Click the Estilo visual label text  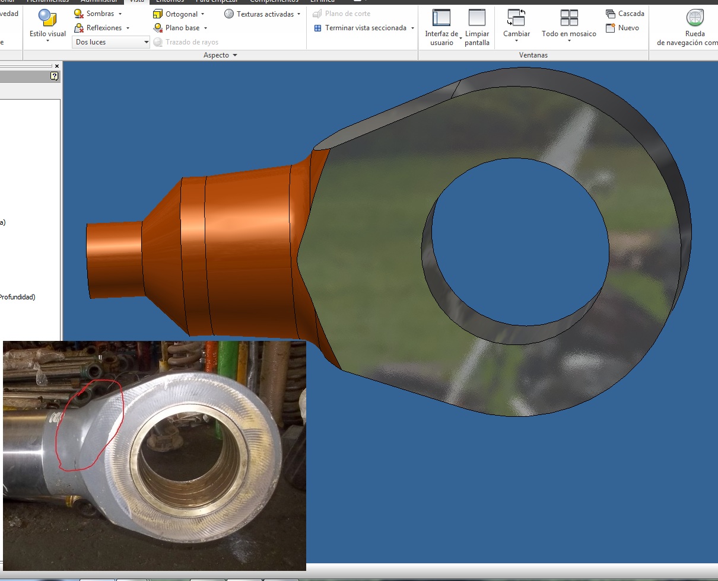pos(47,34)
